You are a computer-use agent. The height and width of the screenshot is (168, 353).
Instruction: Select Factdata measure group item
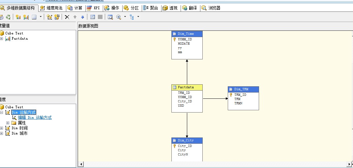[x=19, y=38]
